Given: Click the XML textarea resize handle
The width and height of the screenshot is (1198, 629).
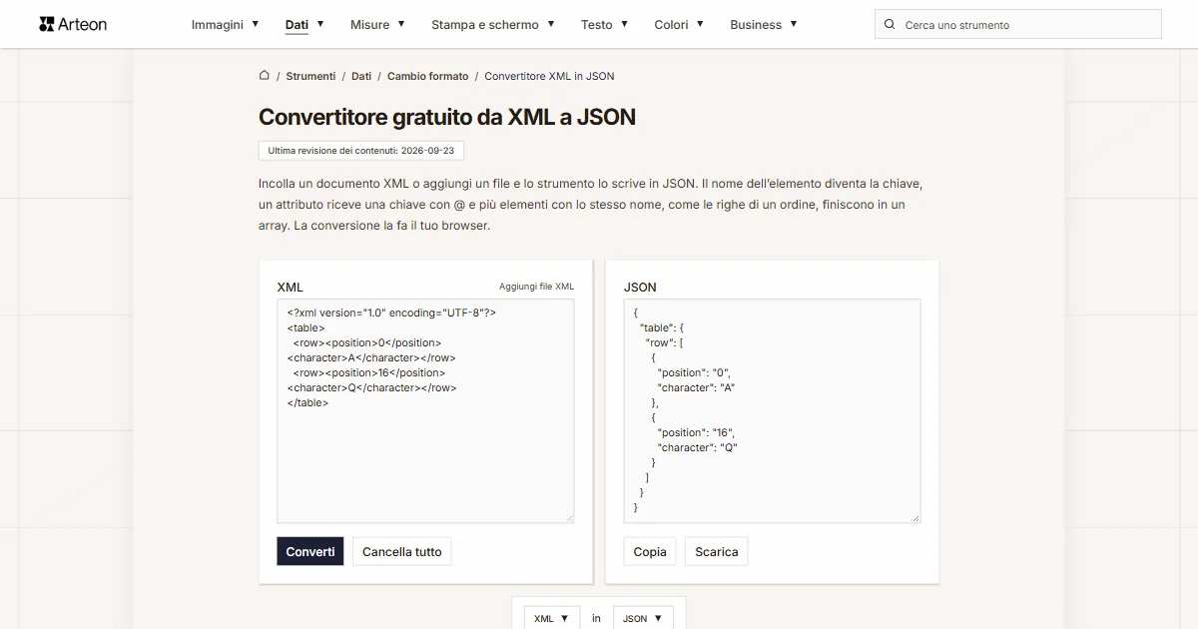Looking at the screenshot, I should pos(570,518).
